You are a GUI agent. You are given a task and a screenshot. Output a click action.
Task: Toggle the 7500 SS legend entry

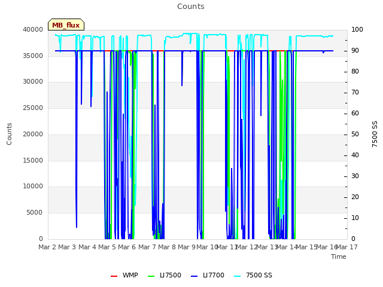(x=253, y=275)
